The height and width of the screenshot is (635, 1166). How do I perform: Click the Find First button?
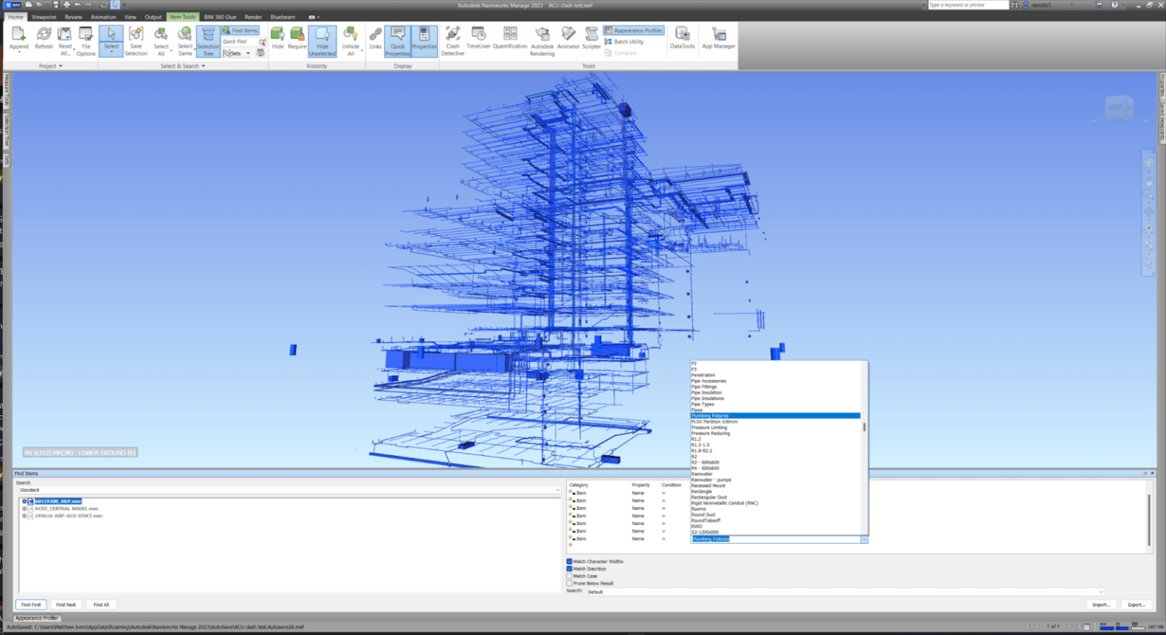tap(30, 605)
